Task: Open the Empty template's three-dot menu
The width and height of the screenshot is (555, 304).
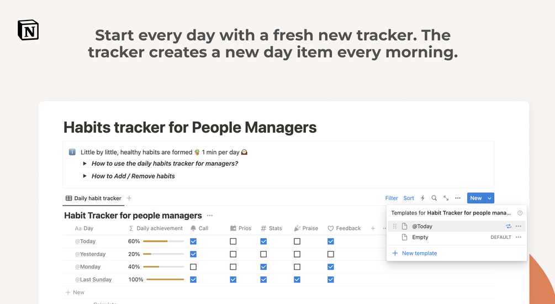Action: click(518, 237)
